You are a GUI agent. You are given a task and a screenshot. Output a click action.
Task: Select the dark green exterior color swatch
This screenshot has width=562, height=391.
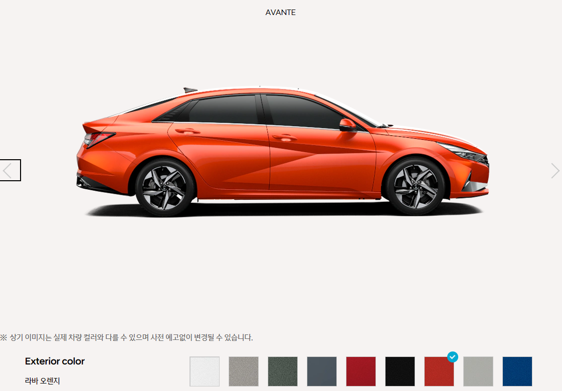(282, 371)
